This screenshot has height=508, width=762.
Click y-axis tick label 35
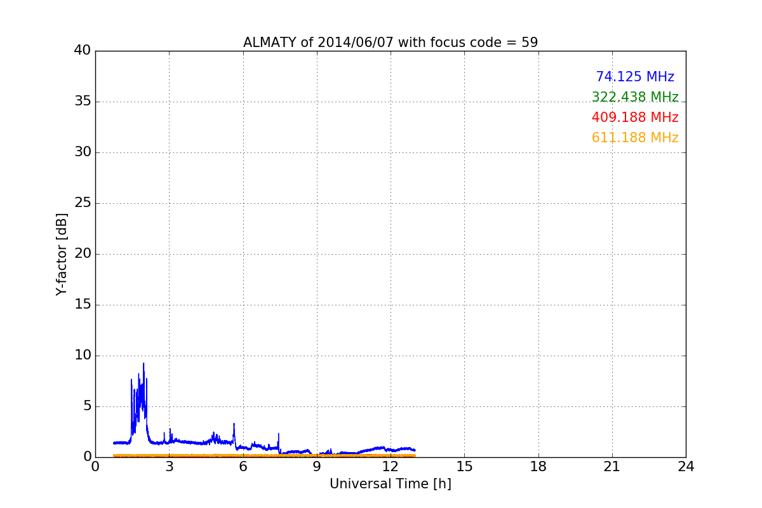click(x=83, y=102)
